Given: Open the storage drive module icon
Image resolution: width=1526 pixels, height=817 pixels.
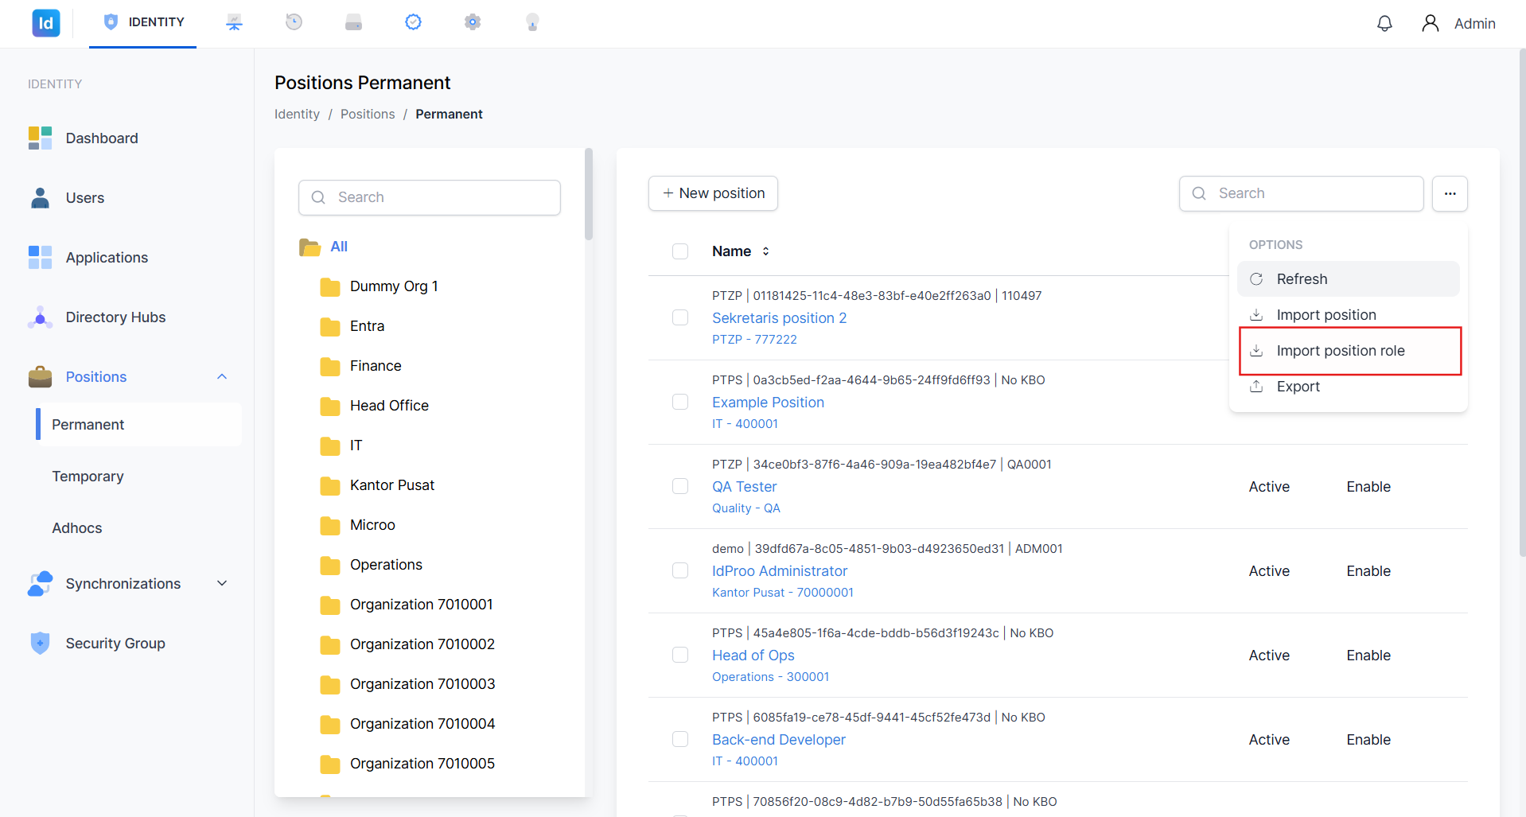Looking at the screenshot, I should pyautogui.click(x=353, y=22).
